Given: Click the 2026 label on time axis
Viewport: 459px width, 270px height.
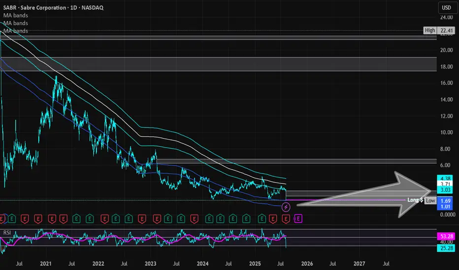Looking at the screenshot, I should (x=307, y=264).
